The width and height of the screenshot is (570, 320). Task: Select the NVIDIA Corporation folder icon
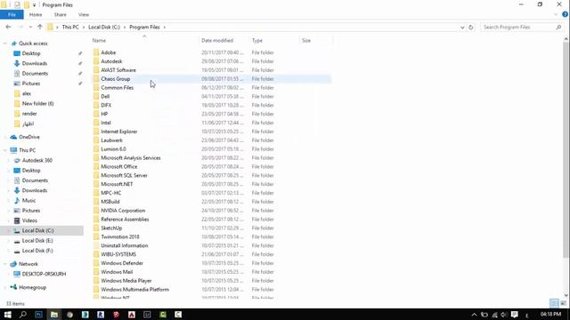(x=96, y=211)
